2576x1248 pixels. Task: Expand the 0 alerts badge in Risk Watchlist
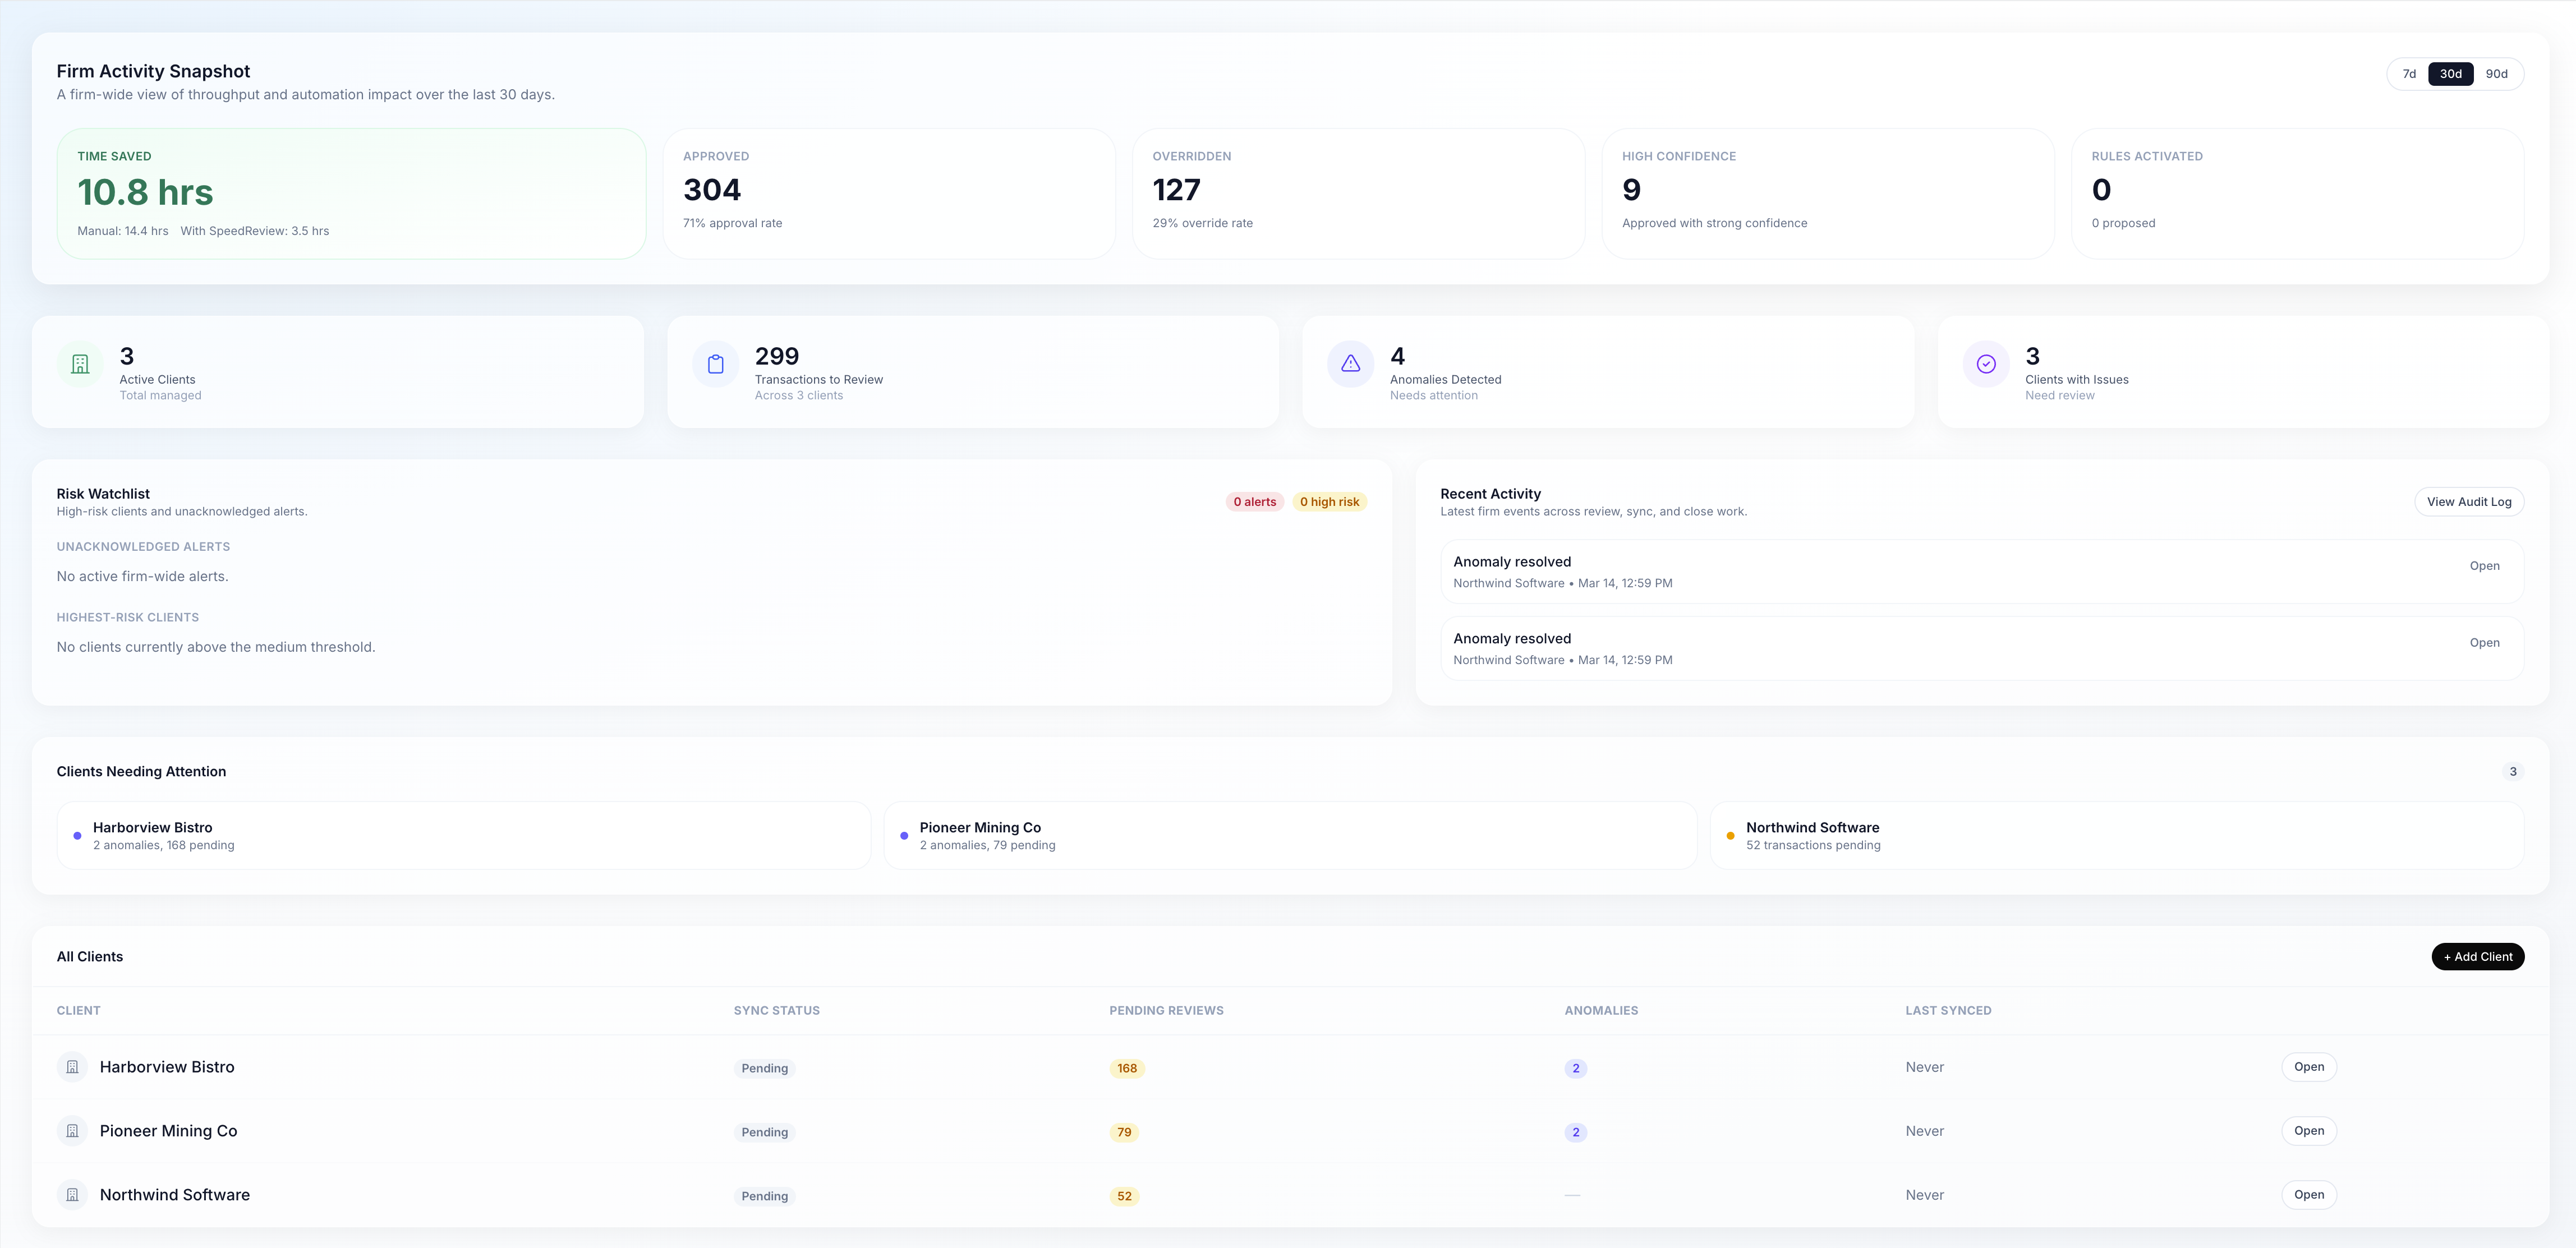coord(1254,501)
